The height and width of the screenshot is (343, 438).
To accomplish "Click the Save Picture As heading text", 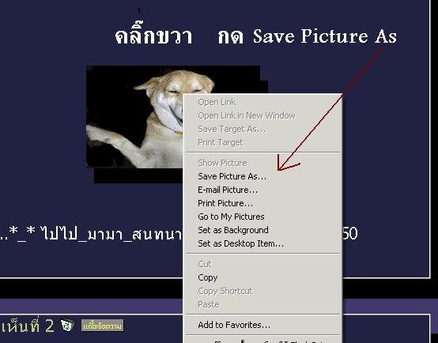I will (x=325, y=36).
